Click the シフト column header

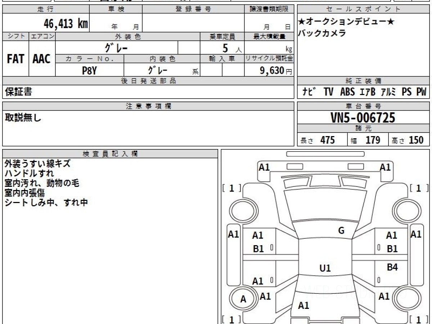(15, 36)
